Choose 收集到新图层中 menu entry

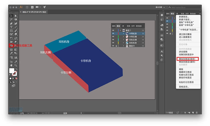click(186, 54)
